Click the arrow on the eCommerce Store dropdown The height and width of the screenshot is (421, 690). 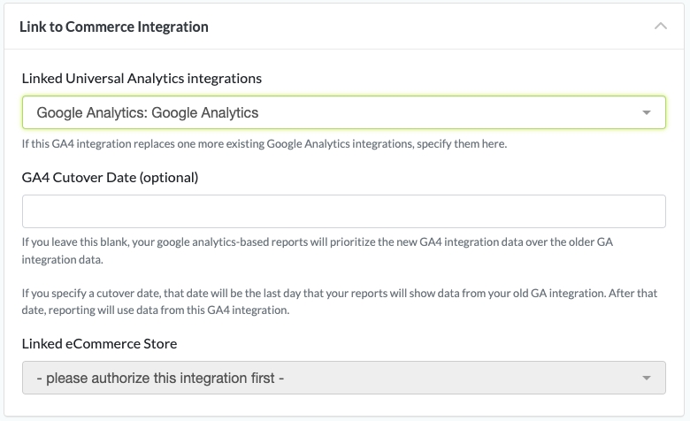click(x=648, y=379)
